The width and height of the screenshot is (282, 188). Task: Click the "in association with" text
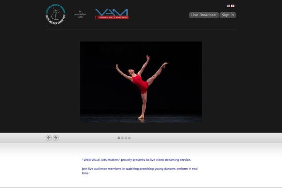click(80, 14)
